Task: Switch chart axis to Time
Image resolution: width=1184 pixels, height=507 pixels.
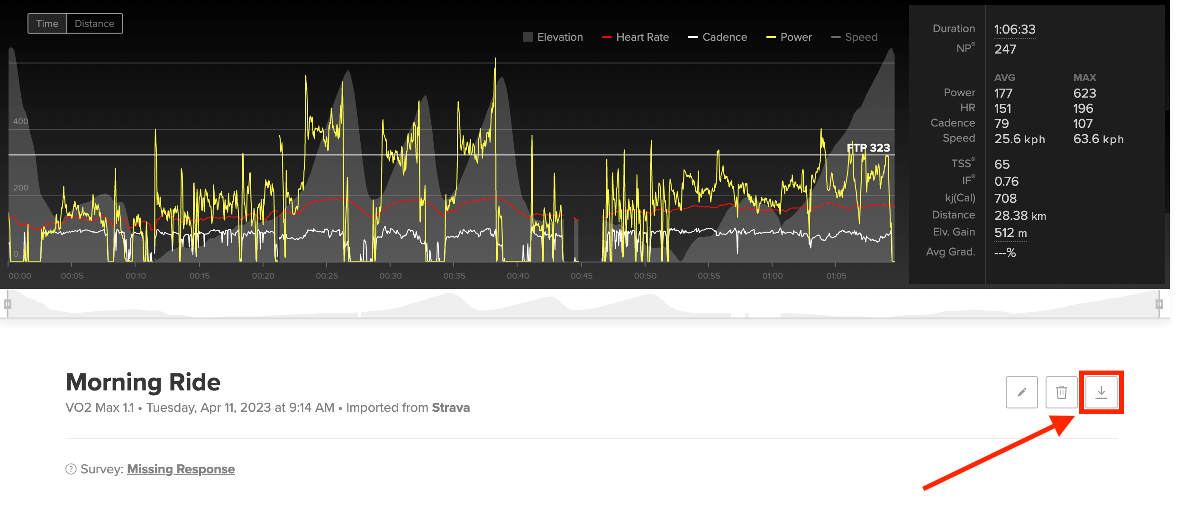Action: point(47,24)
